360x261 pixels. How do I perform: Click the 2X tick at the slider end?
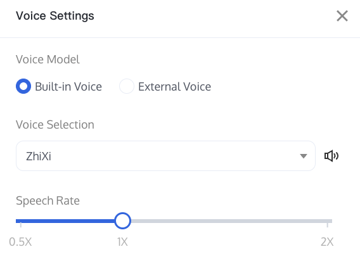pyautogui.click(x=328, y=224)
